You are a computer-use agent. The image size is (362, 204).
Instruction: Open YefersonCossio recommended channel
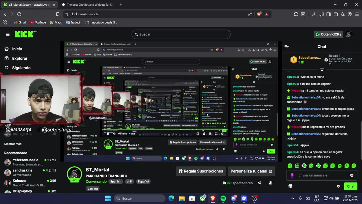tap(30, 162)
